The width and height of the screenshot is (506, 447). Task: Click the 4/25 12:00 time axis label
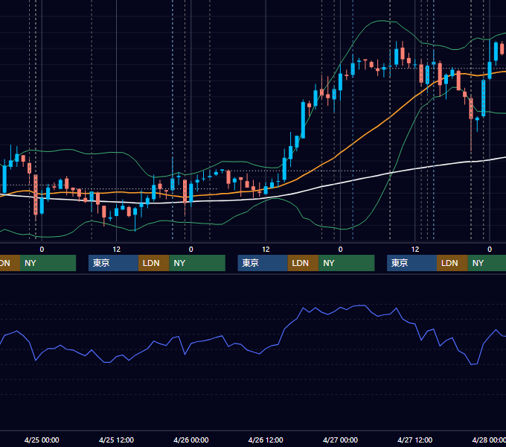(x=116, y=440)
